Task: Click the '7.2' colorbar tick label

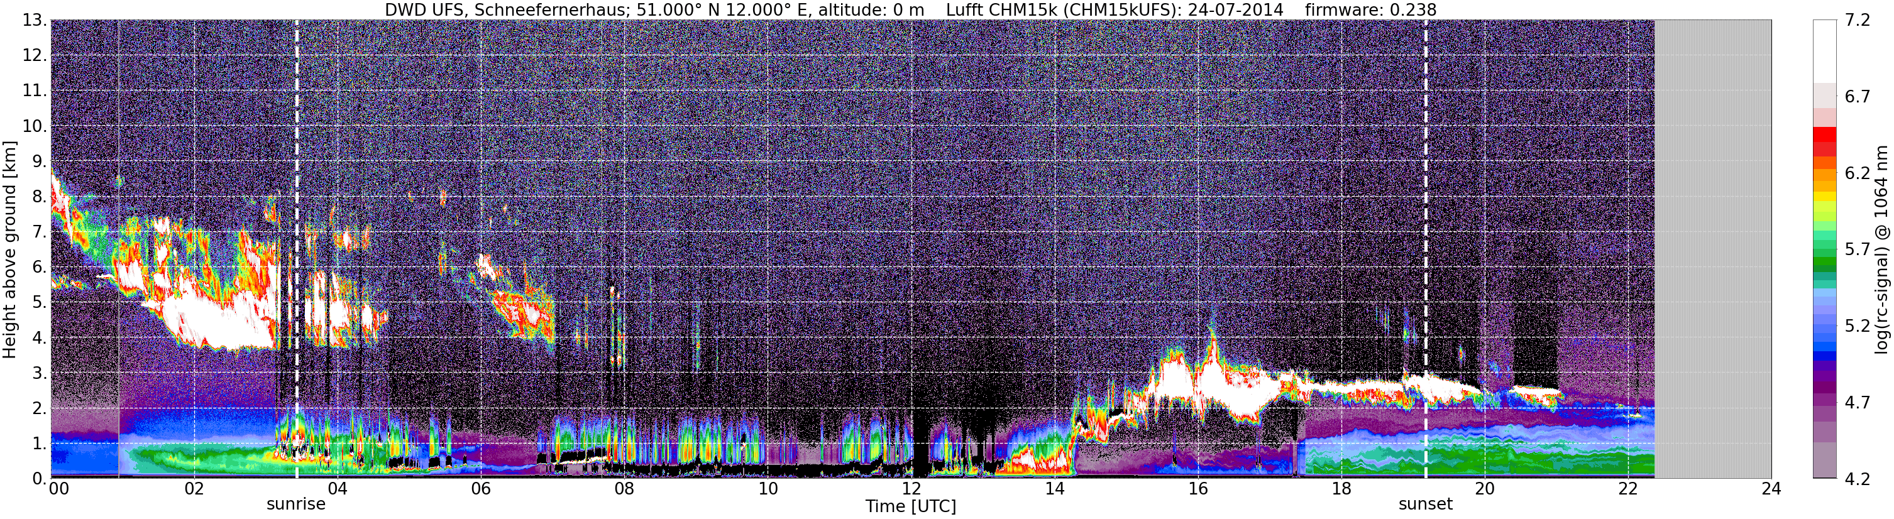Action: click(x=1858, y=21)
